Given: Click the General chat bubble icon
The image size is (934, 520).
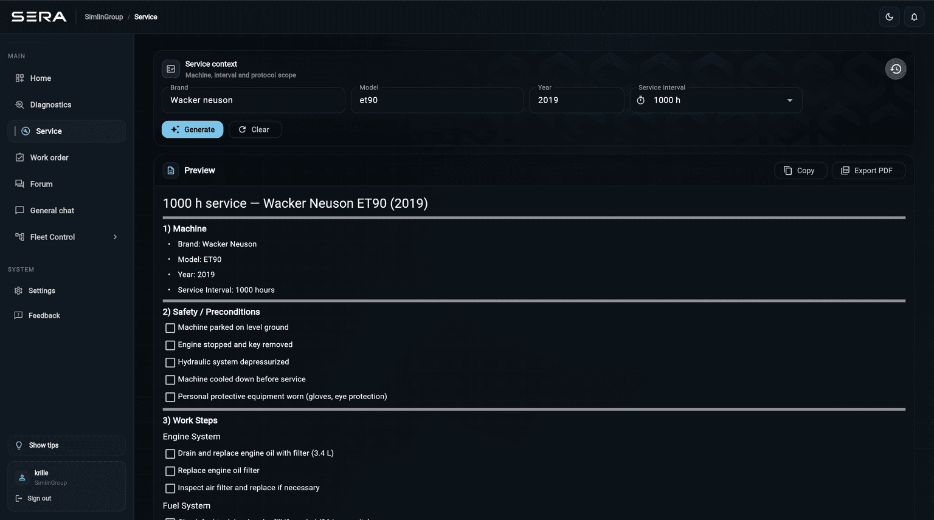Looking at the screenshot, I should click(19, 210).
